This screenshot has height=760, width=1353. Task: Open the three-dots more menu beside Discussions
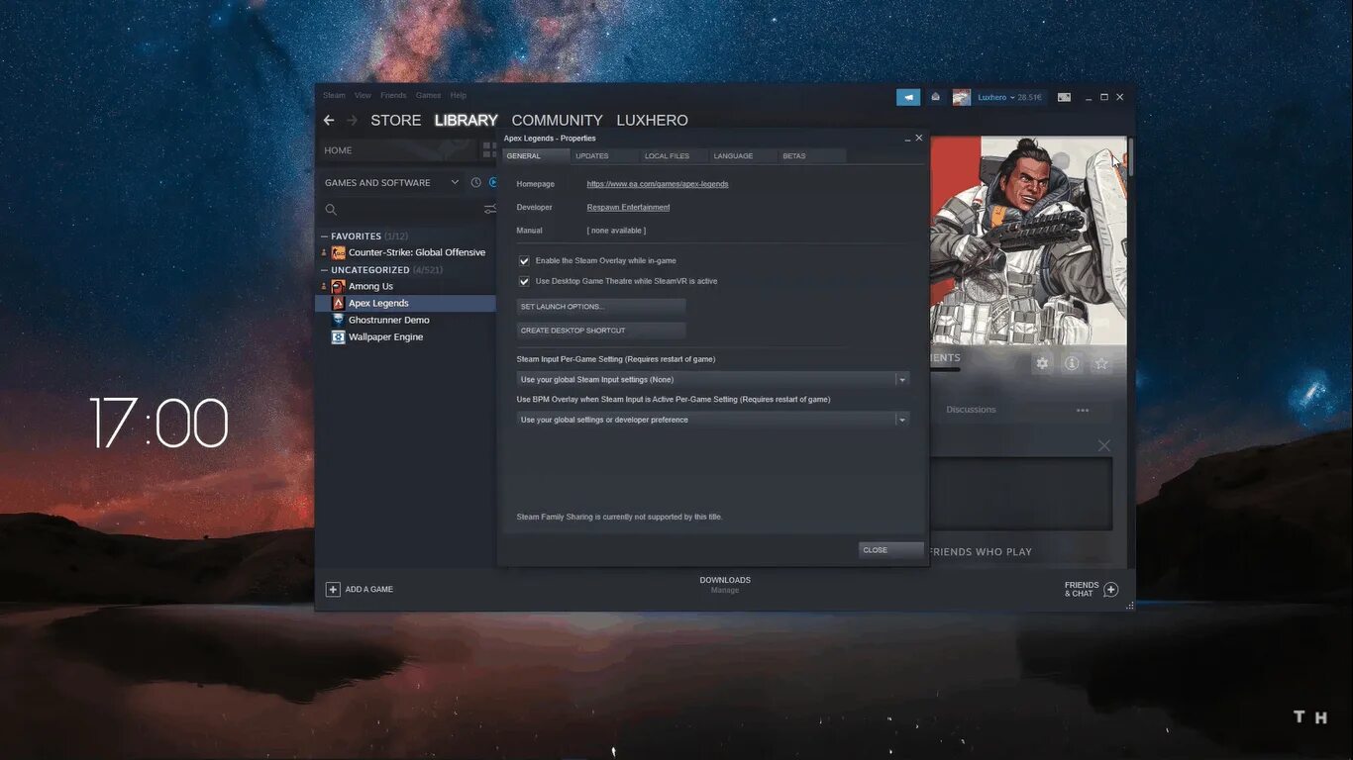click(1083, 410)
